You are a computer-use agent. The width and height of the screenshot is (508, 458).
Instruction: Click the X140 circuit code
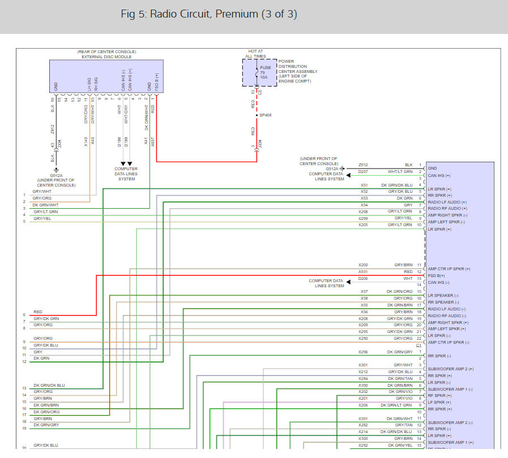[86, 142]
